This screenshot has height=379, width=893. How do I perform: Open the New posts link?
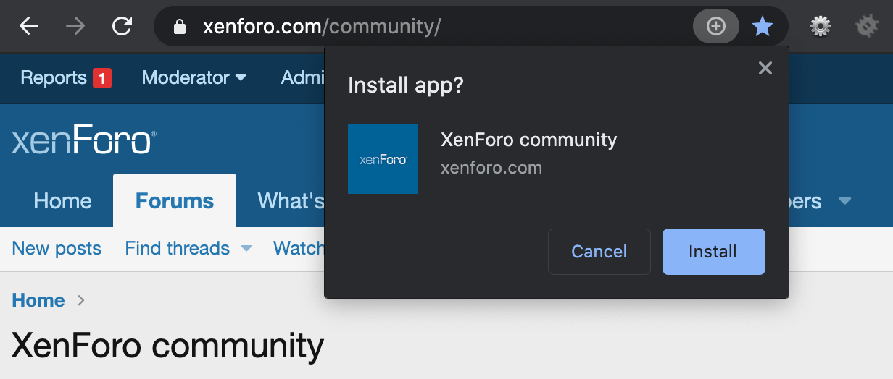[x=57, y=249]
